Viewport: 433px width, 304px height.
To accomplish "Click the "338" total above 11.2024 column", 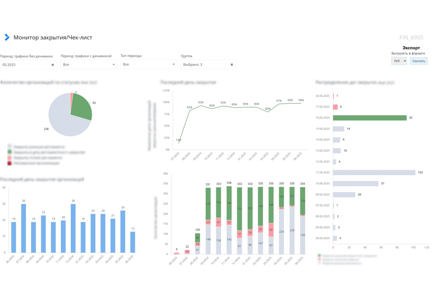I will 229,183.
